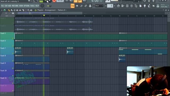The image size is (170, 96).
Task: Mute Track 8 using its dot switch
Action: coord(13,61)
